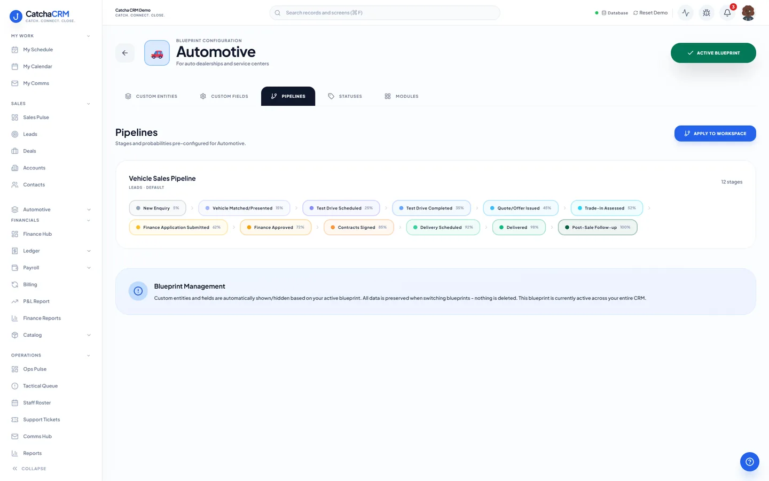
Task: Open the notifications bell
Action: click(727, 13)
